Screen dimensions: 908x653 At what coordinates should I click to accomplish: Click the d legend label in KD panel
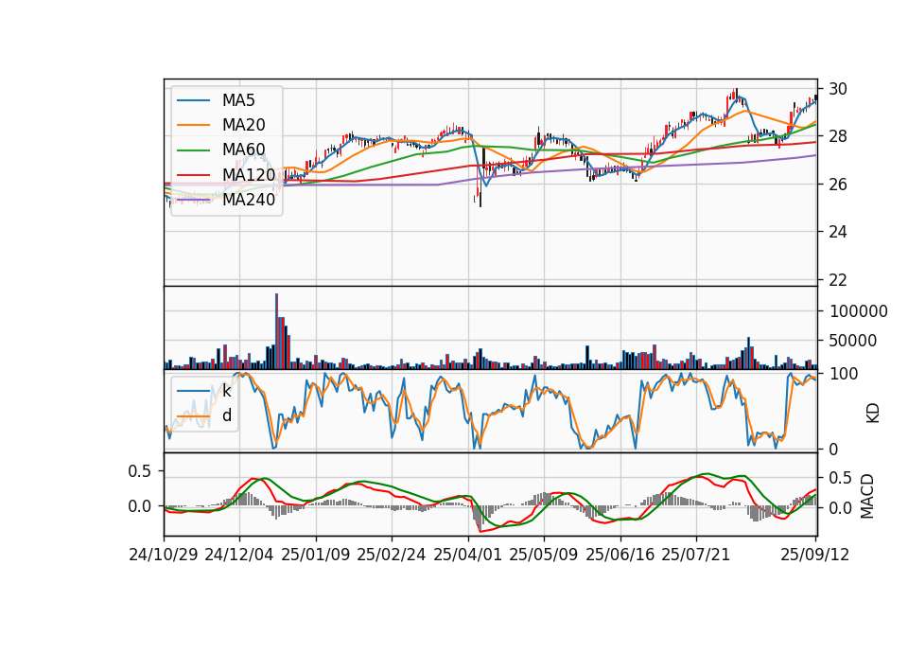click(227, 415)
